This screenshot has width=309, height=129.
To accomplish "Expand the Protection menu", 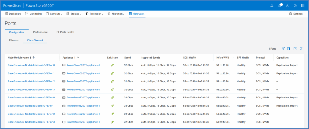I will tap(94, 14).
